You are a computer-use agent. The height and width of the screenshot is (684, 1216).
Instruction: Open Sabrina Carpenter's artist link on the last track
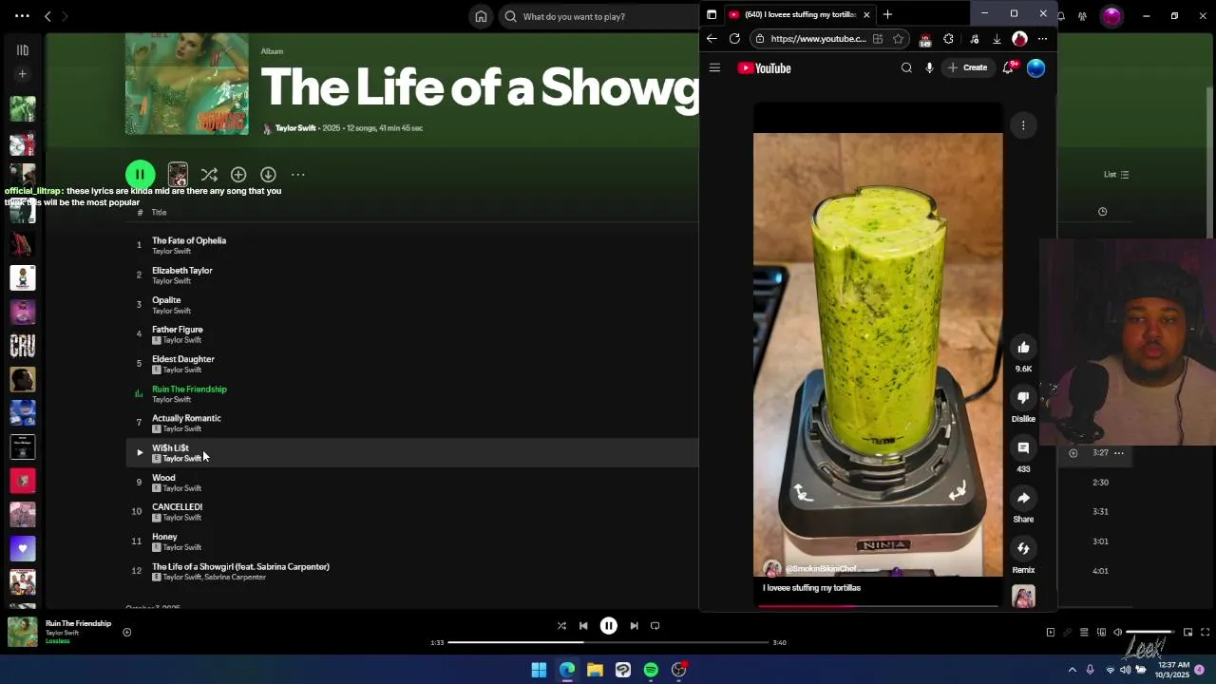click(x=236, y=578)
